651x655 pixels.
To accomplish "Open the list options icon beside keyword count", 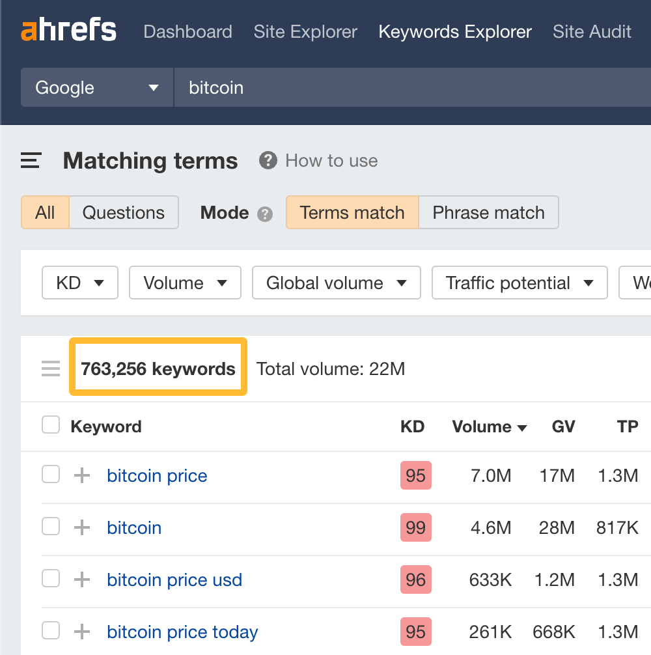I will 50,368.
